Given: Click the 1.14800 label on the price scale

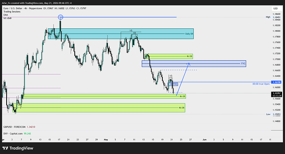Looking at the screenshot, I should (276, 121).
